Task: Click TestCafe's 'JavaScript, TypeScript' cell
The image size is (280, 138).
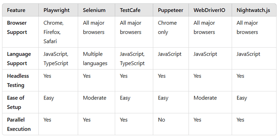Action: coord(132,58)
